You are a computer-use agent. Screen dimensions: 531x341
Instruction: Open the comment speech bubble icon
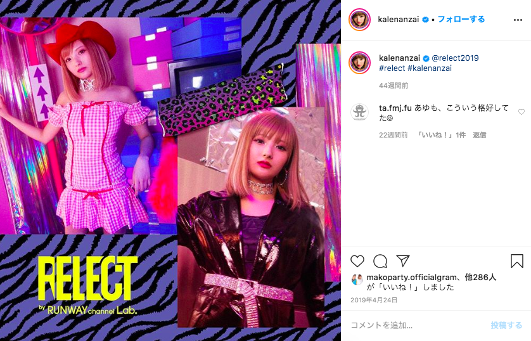pyautogui.click(x=380, y=261)
